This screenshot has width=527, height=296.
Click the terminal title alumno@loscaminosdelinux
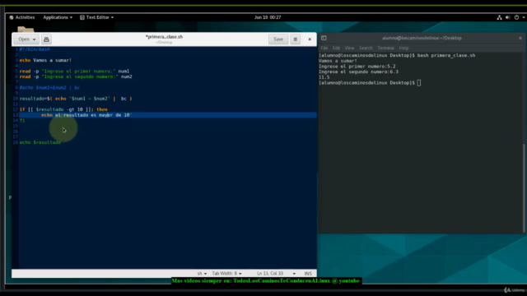pyautogui.click(x=422, y=38)
